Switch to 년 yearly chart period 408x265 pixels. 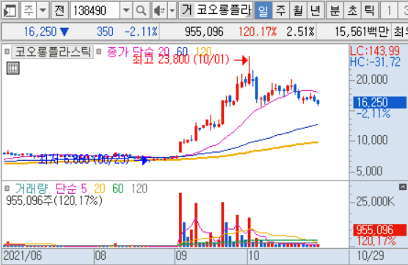315,10
